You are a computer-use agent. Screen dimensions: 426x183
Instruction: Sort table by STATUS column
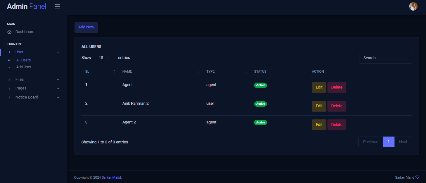(279, 71)
